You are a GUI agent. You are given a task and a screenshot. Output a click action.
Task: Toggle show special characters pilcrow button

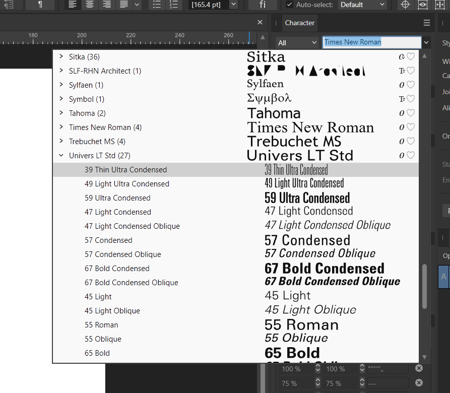pos(40,5)
